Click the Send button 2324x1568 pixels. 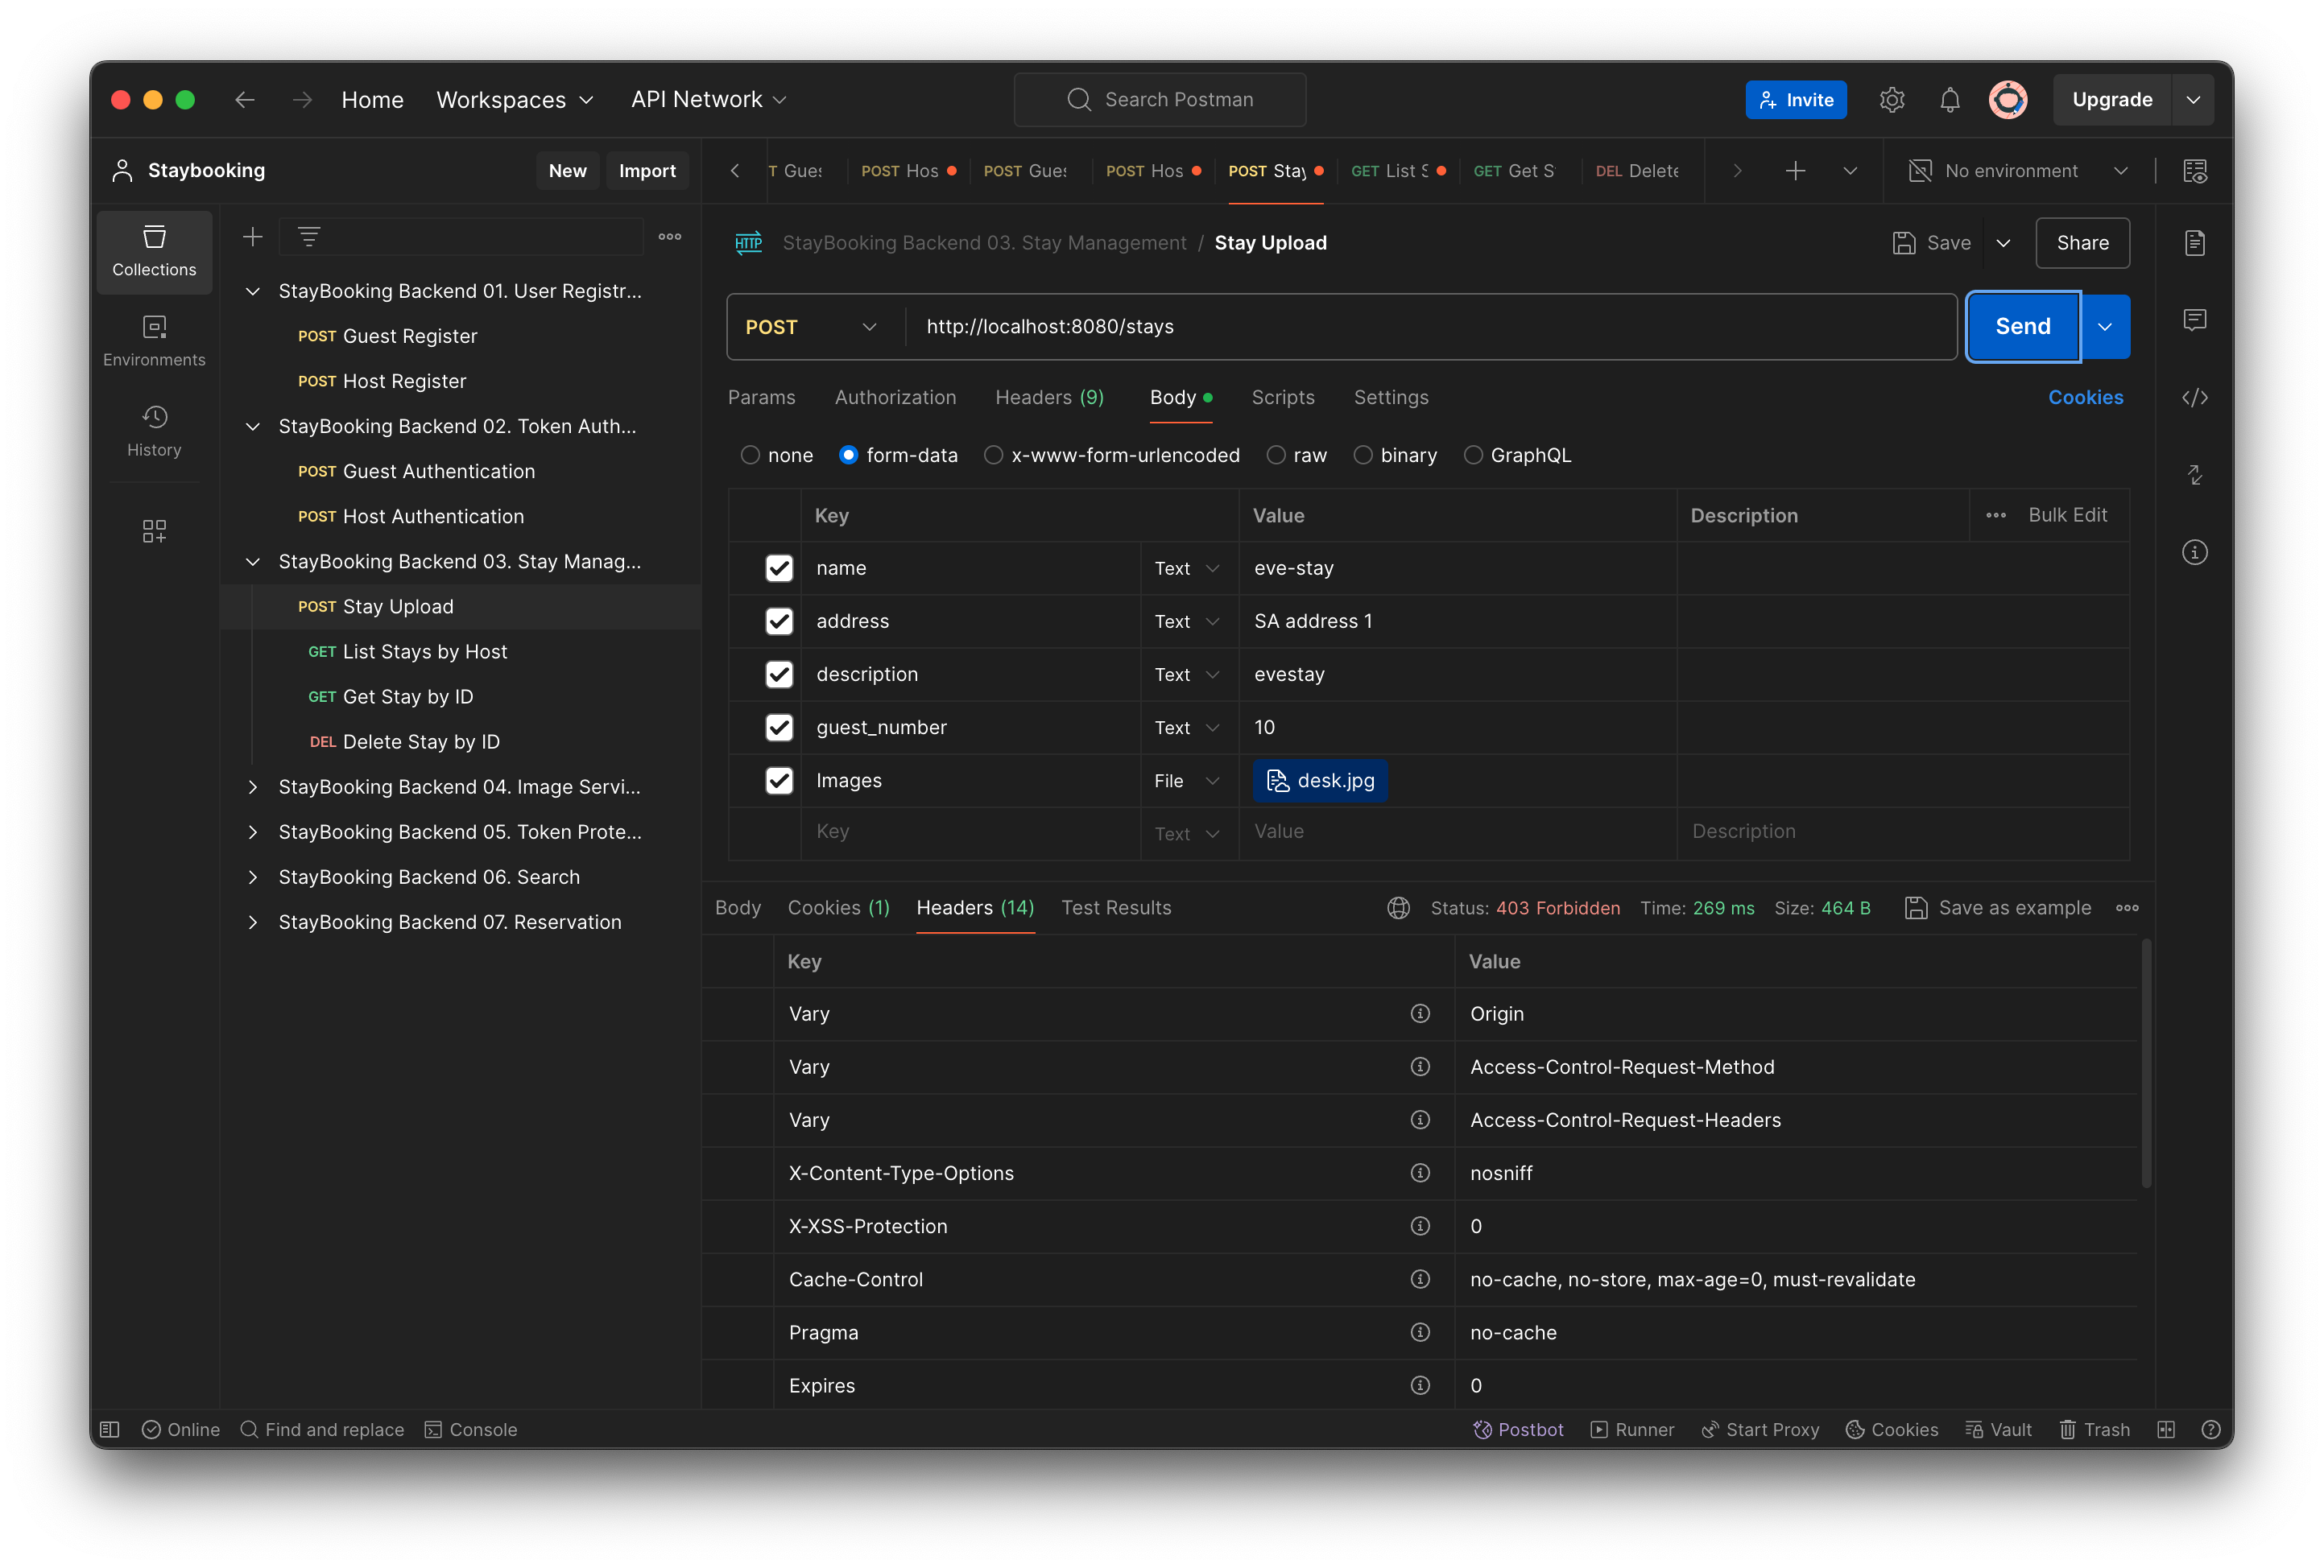[x=2021, y=327]
